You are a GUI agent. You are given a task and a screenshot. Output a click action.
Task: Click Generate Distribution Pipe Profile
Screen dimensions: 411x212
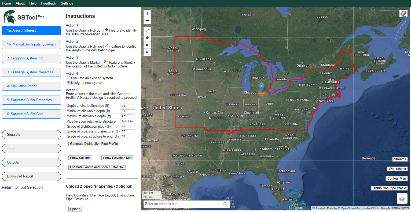coord(94,144)
